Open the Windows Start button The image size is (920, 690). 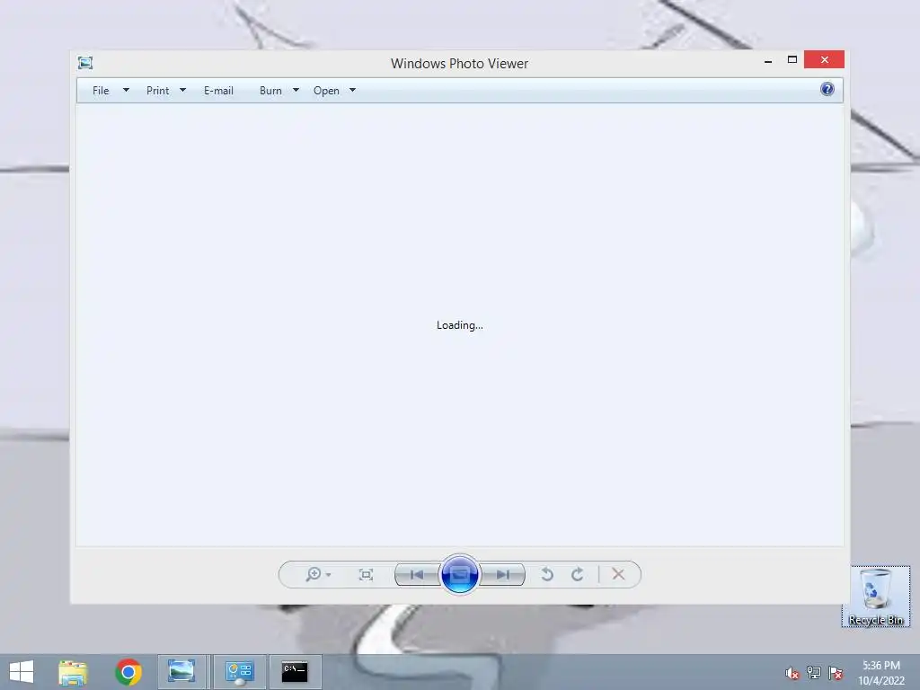pos(22,672)
